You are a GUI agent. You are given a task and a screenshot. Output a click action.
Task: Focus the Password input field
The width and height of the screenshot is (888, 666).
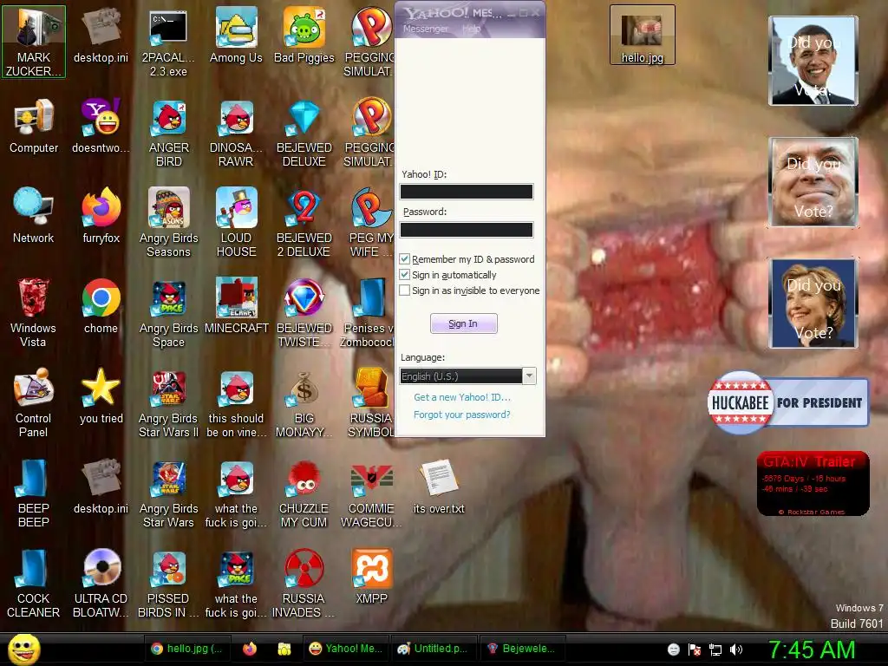pos(467,229)
